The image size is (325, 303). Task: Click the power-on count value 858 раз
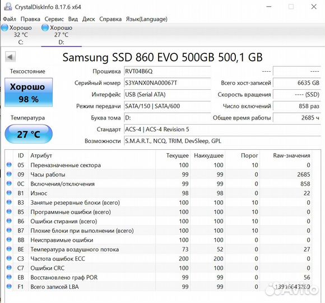point(297,106)
